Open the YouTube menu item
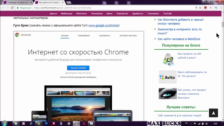This screenshot has width=224, height=126. pos(167,14)
